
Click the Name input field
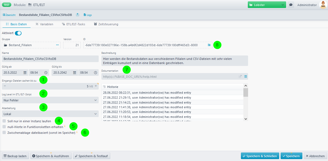pos(50,59)
